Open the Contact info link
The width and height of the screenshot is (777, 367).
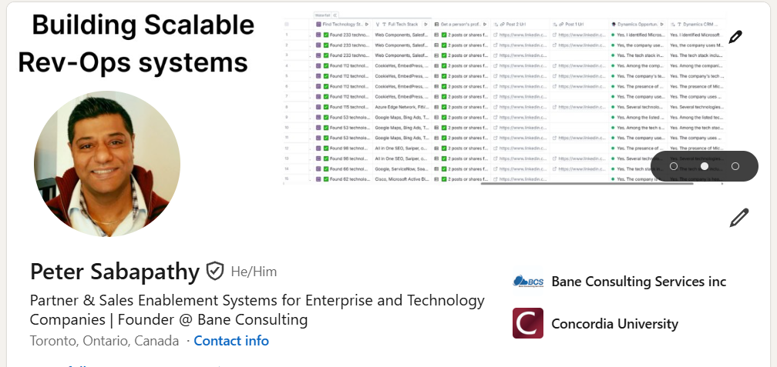(231, 341)
